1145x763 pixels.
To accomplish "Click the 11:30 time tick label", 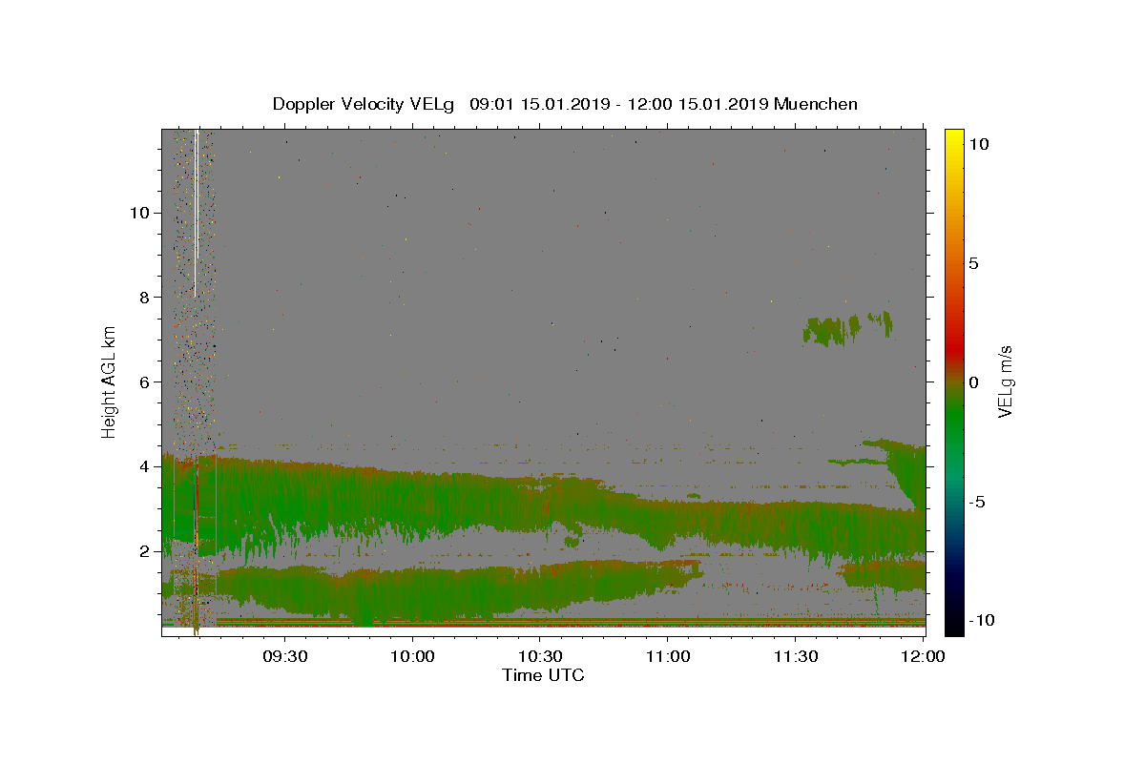I will pyautogui.click(x=795, y=656).
